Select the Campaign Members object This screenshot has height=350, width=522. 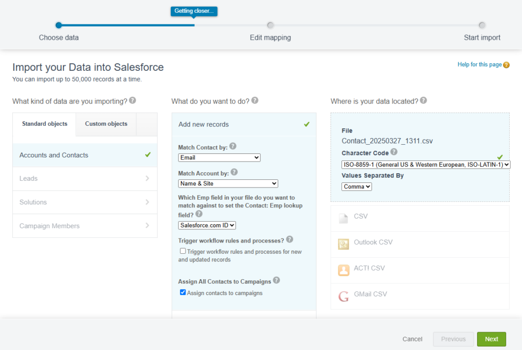tap(85, 226)
